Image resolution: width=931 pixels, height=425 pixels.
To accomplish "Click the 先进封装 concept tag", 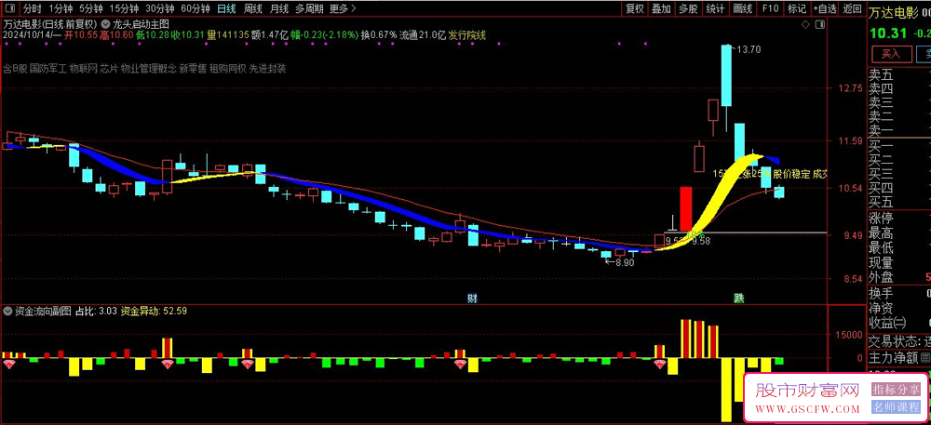I will [267, 68].
